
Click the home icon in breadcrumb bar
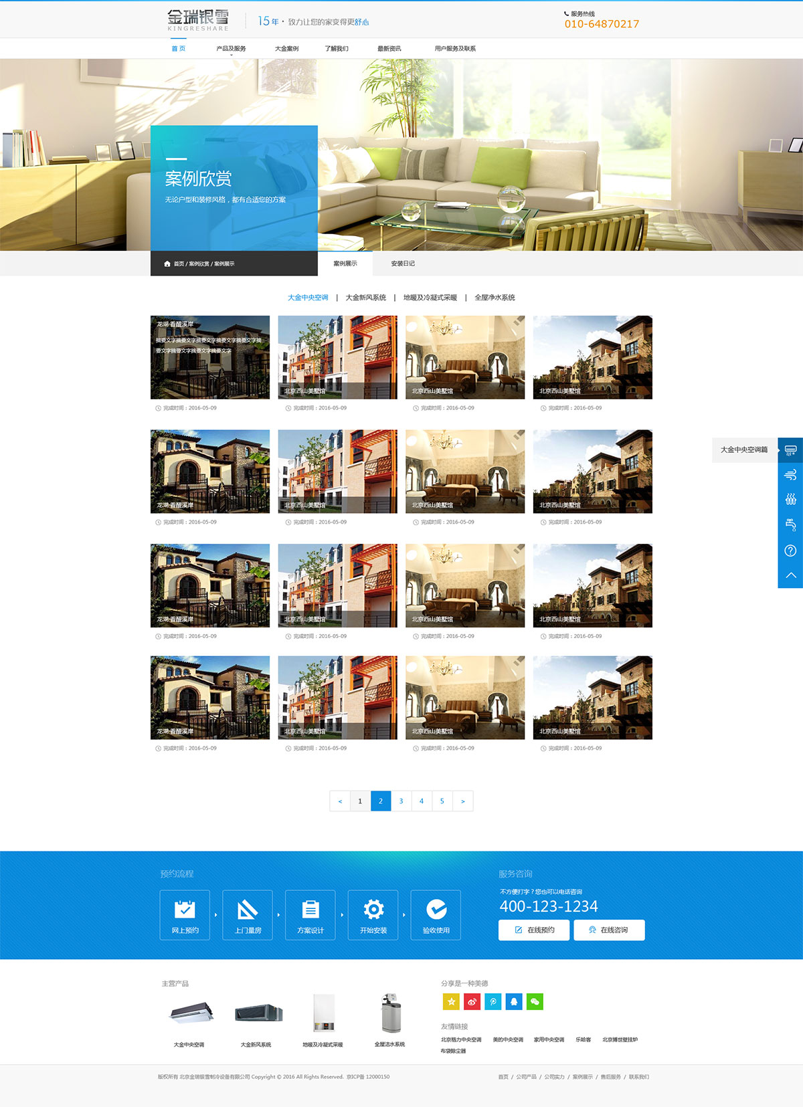167,264
